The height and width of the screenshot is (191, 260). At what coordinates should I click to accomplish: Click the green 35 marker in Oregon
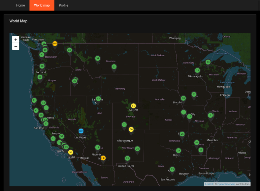[x=40, y=77]
